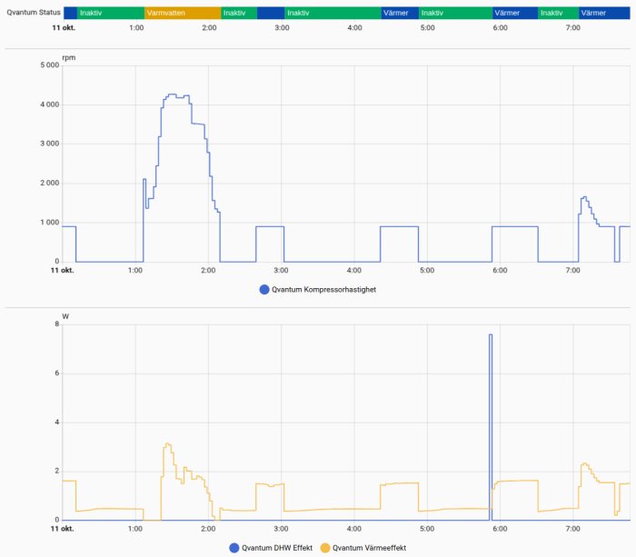Screen dimensions: 636x557
Task: Click the blue Qvantum DHW Effekt legend circle
Action: (x=235, y=548)
